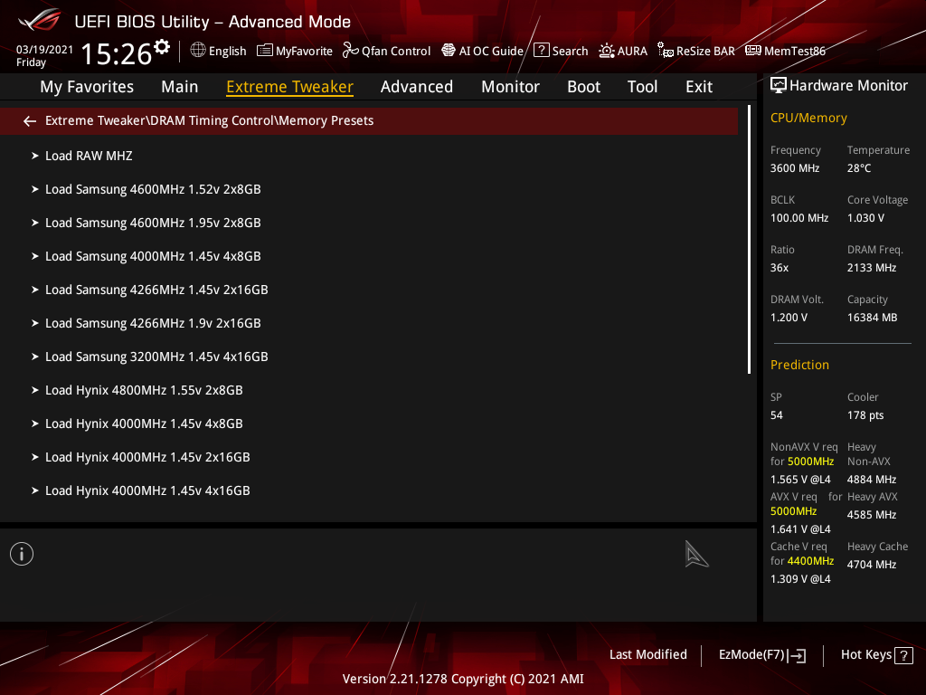Click the Hardware Monitor screen icon

click(779, 86)
